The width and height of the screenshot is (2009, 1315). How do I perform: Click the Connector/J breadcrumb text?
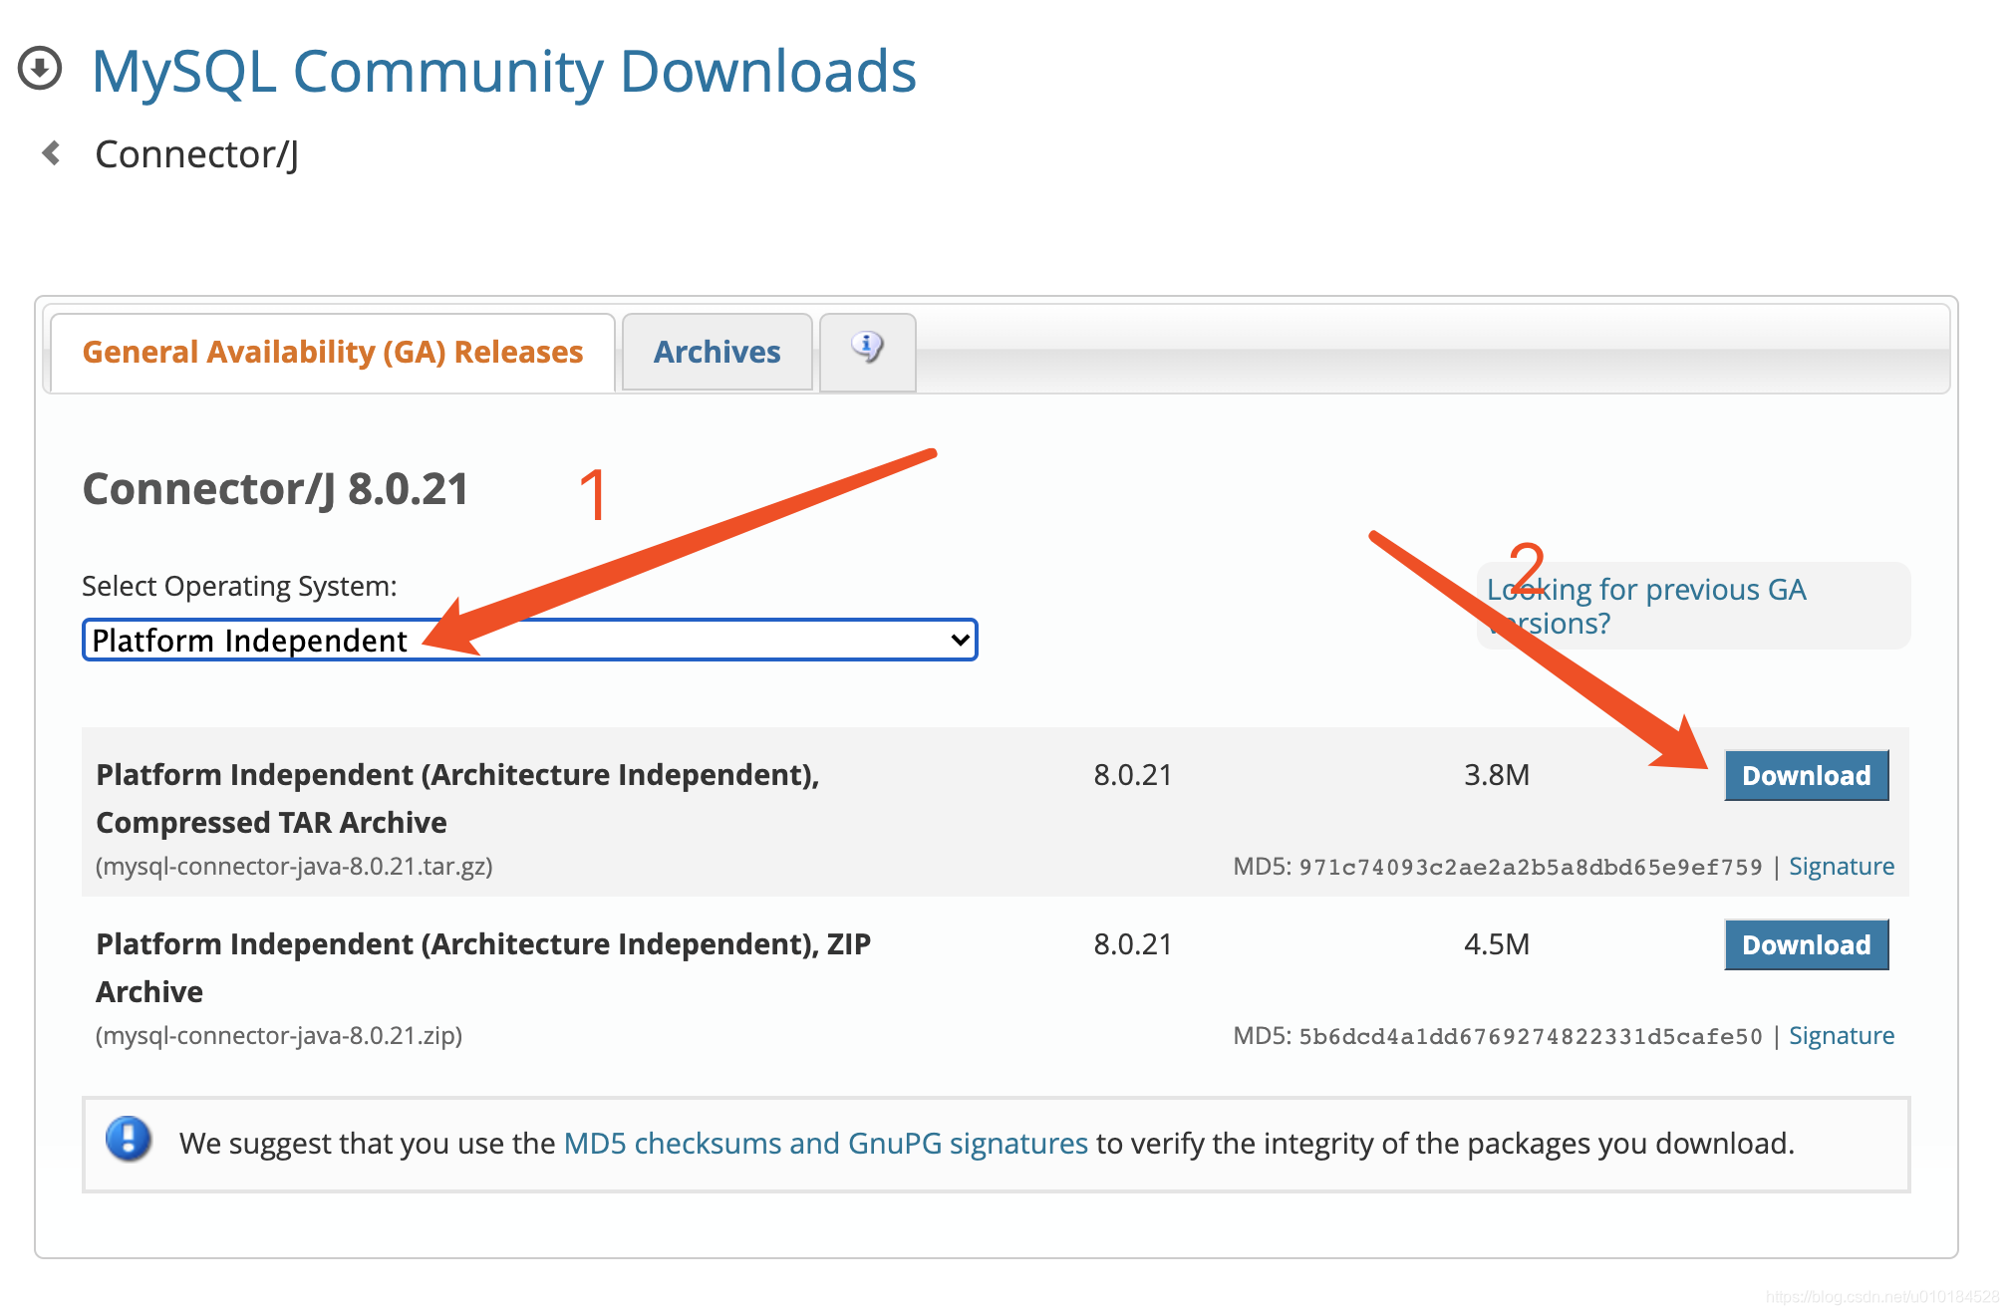(x=196, y=154)
